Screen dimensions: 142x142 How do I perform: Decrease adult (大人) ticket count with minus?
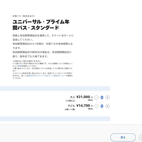(x=97, y=98)
